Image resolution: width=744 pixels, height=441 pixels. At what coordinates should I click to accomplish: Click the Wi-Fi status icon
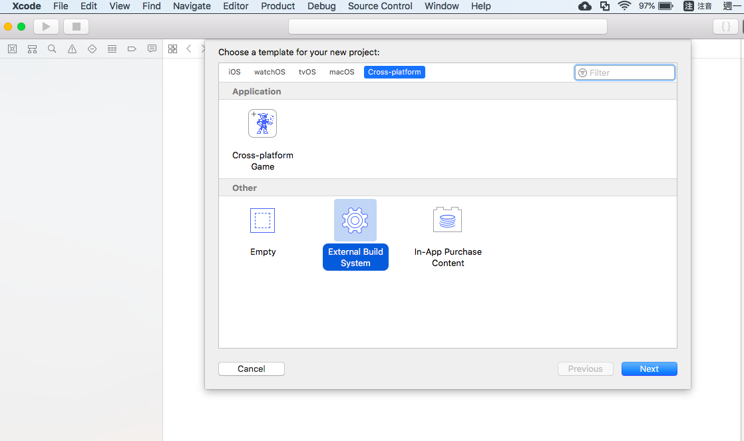pyautogui.click(x=624, y=6)
